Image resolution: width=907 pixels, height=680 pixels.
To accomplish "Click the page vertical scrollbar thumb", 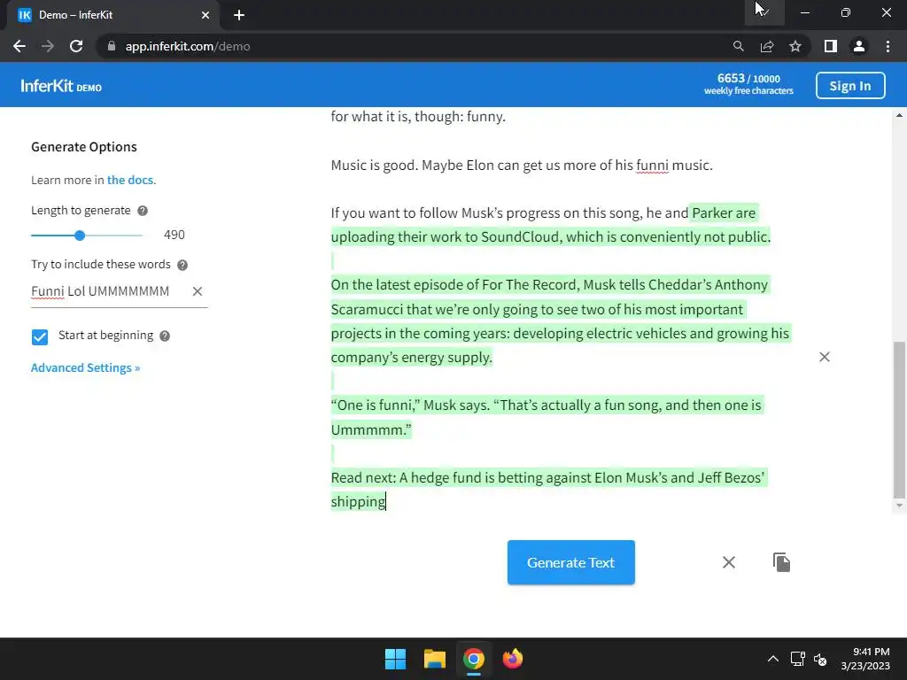I will (x=899, y=419).
